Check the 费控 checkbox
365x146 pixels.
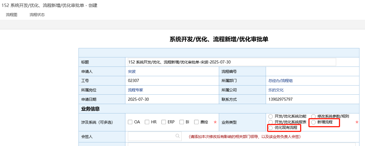pyautogui.click(x=196, y=122)
